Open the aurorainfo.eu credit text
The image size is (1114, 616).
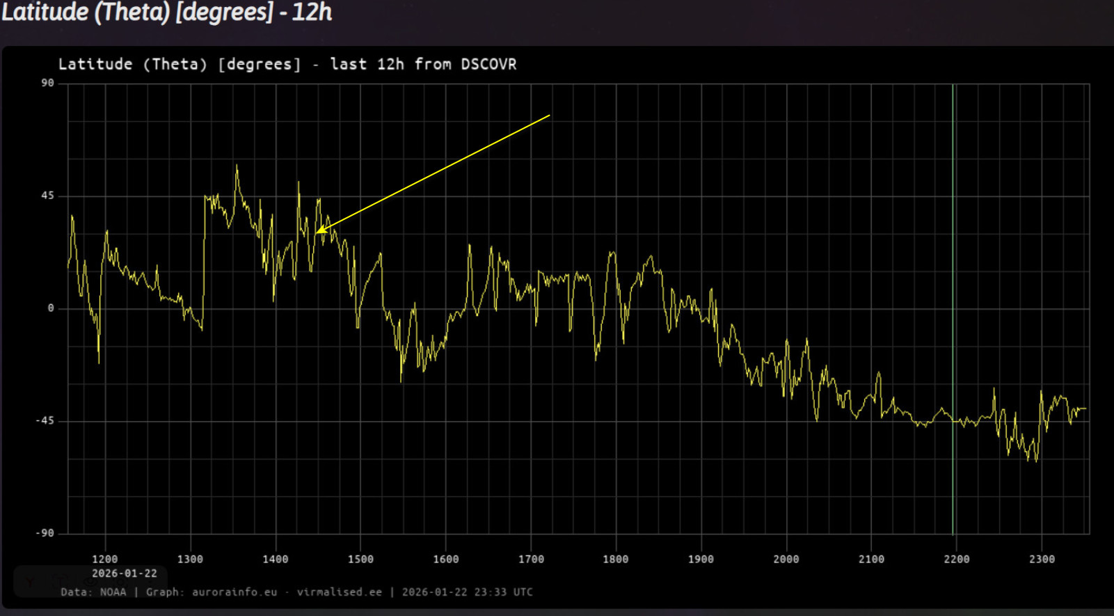pyautogui.click(x=234, y=592)
